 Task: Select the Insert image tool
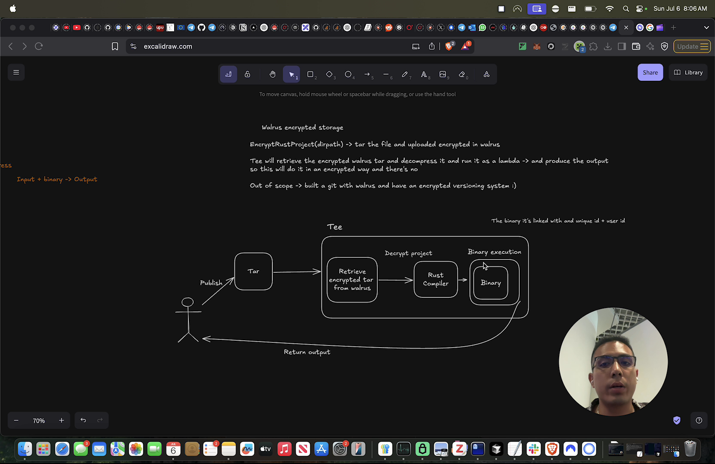(443, 74)
